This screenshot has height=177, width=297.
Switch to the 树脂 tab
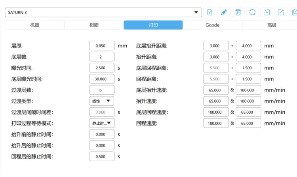94,25
